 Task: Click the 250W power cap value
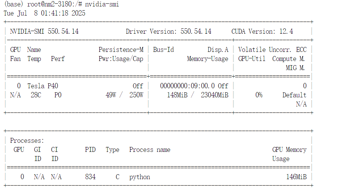(x=136, y=95)
